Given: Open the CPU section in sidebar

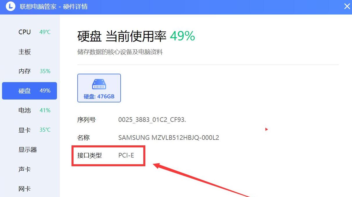Looking at the screenshot, I should coord(29,32).
